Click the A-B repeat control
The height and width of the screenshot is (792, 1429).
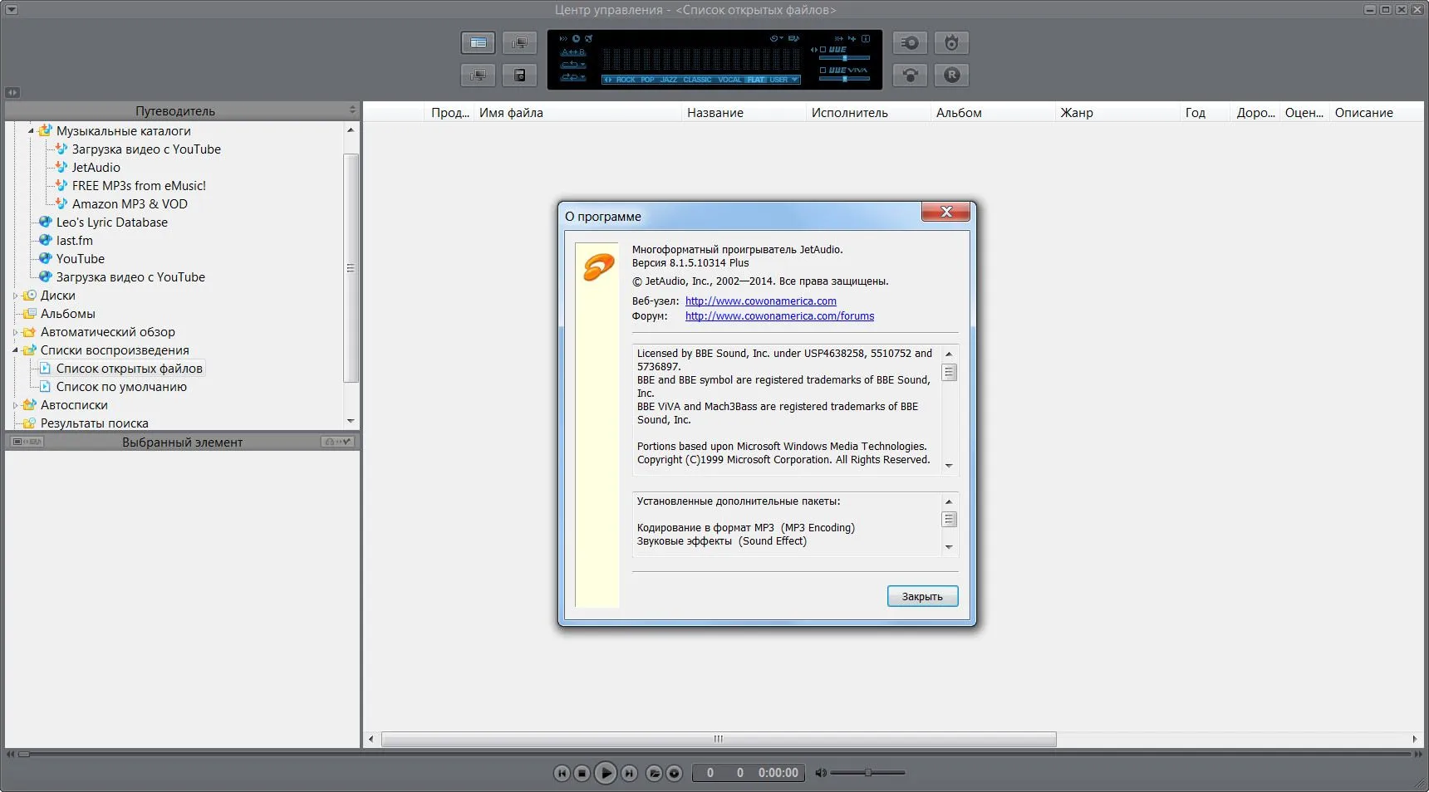573,52
